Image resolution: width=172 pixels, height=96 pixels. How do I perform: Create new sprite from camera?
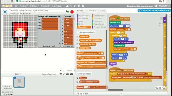[71, 74]
